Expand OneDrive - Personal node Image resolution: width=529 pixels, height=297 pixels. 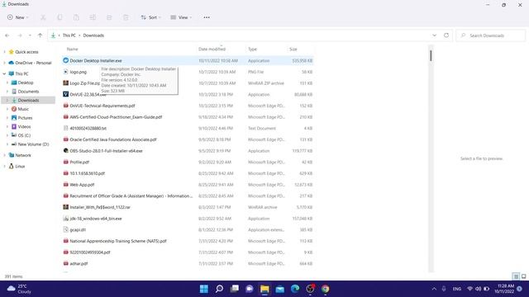pyautogui.click(x=4, y=63)
